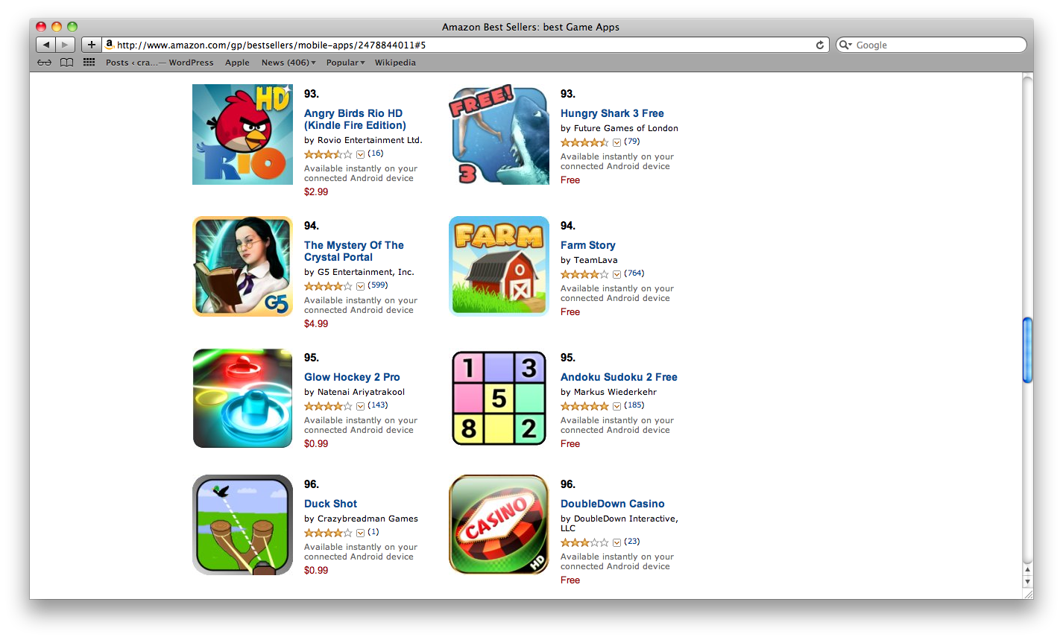Go back with the back arrow button
The width and height of the screenshot is (1063, 640).
[x=46, y=45]
